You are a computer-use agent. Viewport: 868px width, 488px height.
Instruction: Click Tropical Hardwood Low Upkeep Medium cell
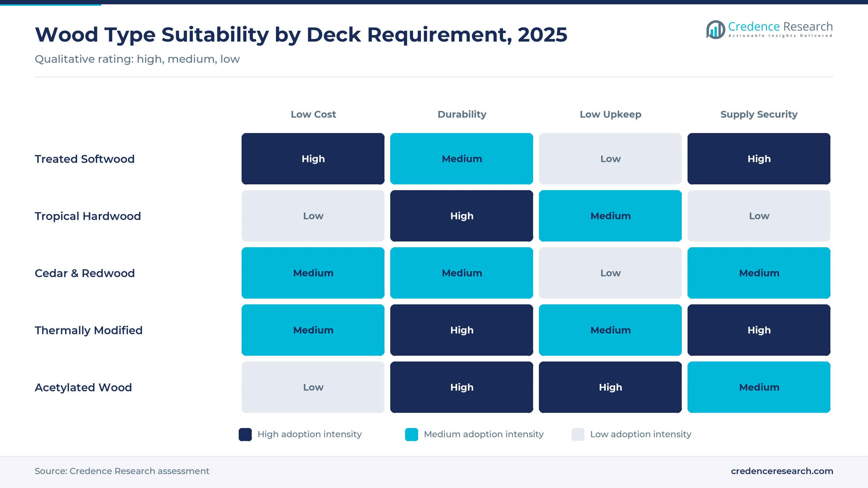point(610,216)
